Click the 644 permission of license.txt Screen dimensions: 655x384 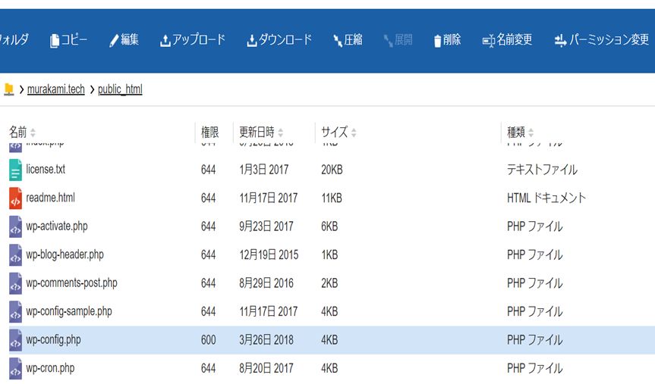209,170
